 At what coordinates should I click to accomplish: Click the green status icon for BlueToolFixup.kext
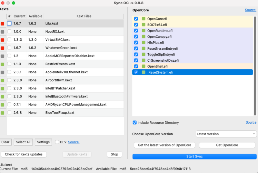point(3,113)
